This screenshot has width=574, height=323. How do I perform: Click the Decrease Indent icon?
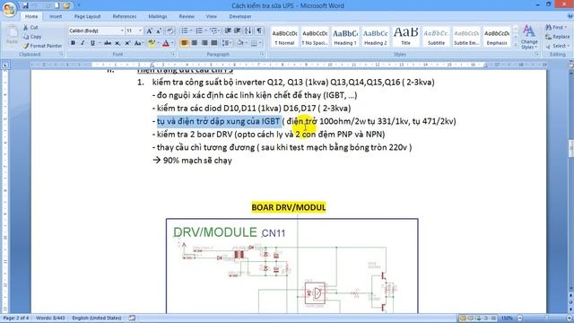228,31
